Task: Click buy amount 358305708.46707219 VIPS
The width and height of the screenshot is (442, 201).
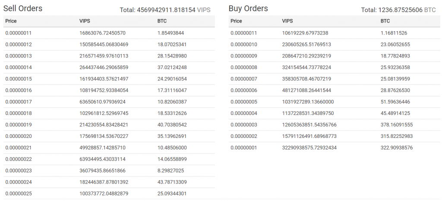Action: coord(306,79)
